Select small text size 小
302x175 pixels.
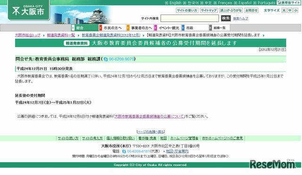pyautogui.click(x=296, y=10)
